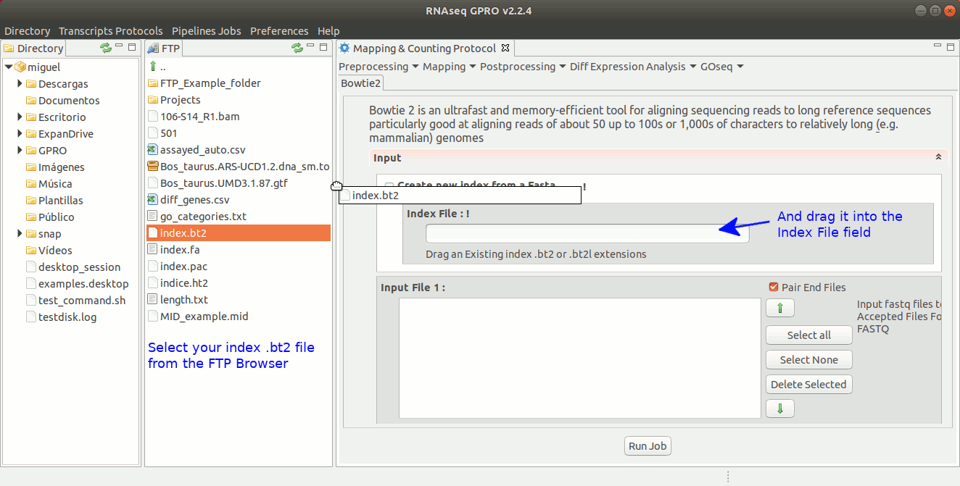Close the Mapping & Counting Protocol tab

point(506,49)
